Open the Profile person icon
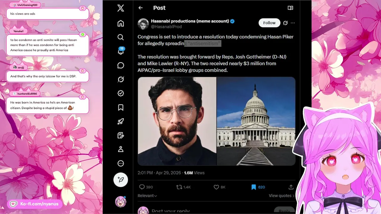 tap(121, 149)
